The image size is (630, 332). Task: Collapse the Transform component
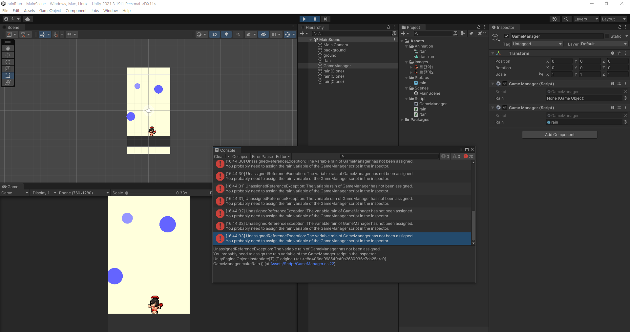pyautogui.click(x=493, y=53)
